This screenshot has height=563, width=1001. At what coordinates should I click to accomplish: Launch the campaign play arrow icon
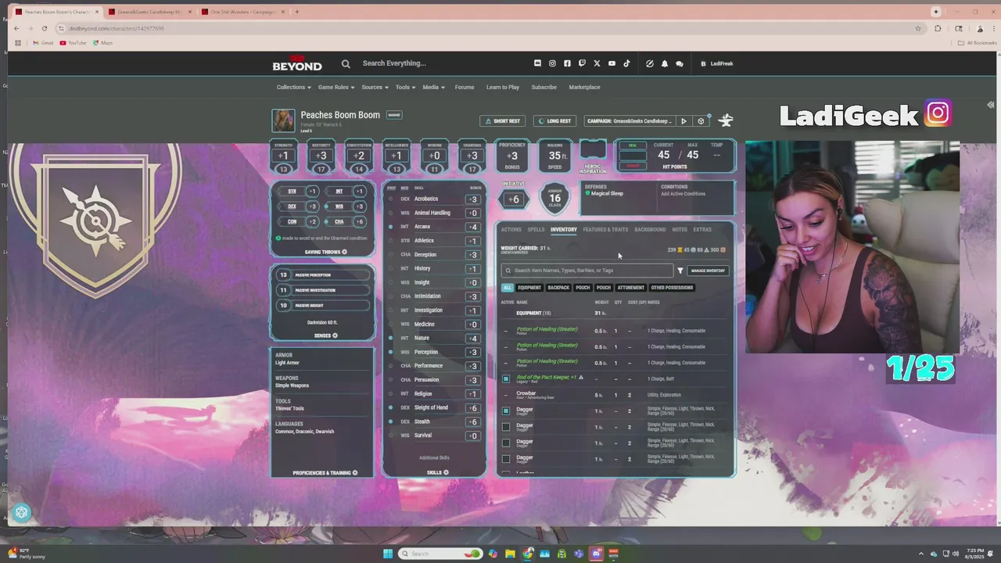coord(683,121)
